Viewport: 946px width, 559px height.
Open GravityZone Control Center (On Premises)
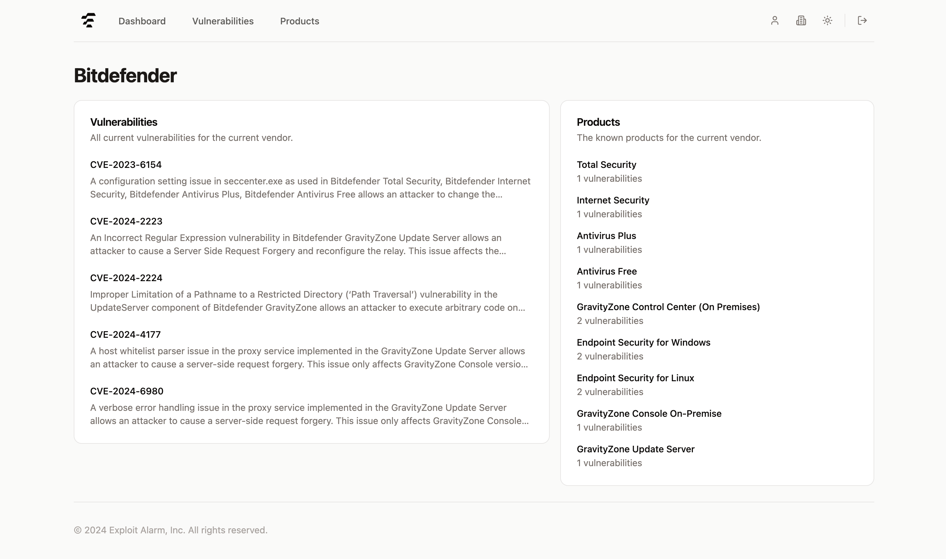point(668,307)
